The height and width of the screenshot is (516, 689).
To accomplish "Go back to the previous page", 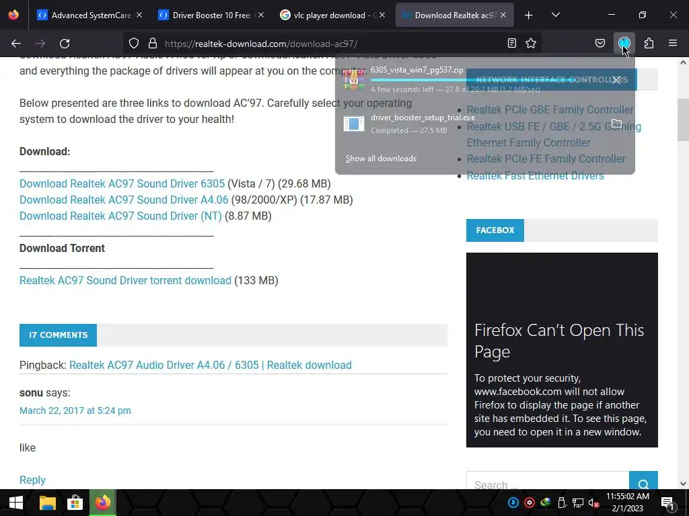I will pos(16,44).
